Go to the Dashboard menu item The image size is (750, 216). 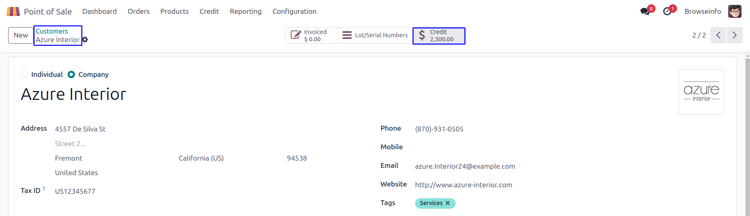click(100, 11)
